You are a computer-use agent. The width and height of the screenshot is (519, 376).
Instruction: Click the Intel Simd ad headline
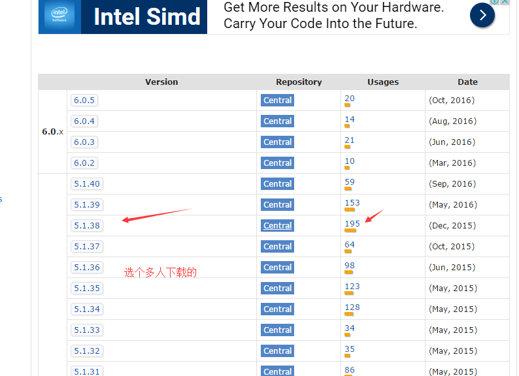146,16
